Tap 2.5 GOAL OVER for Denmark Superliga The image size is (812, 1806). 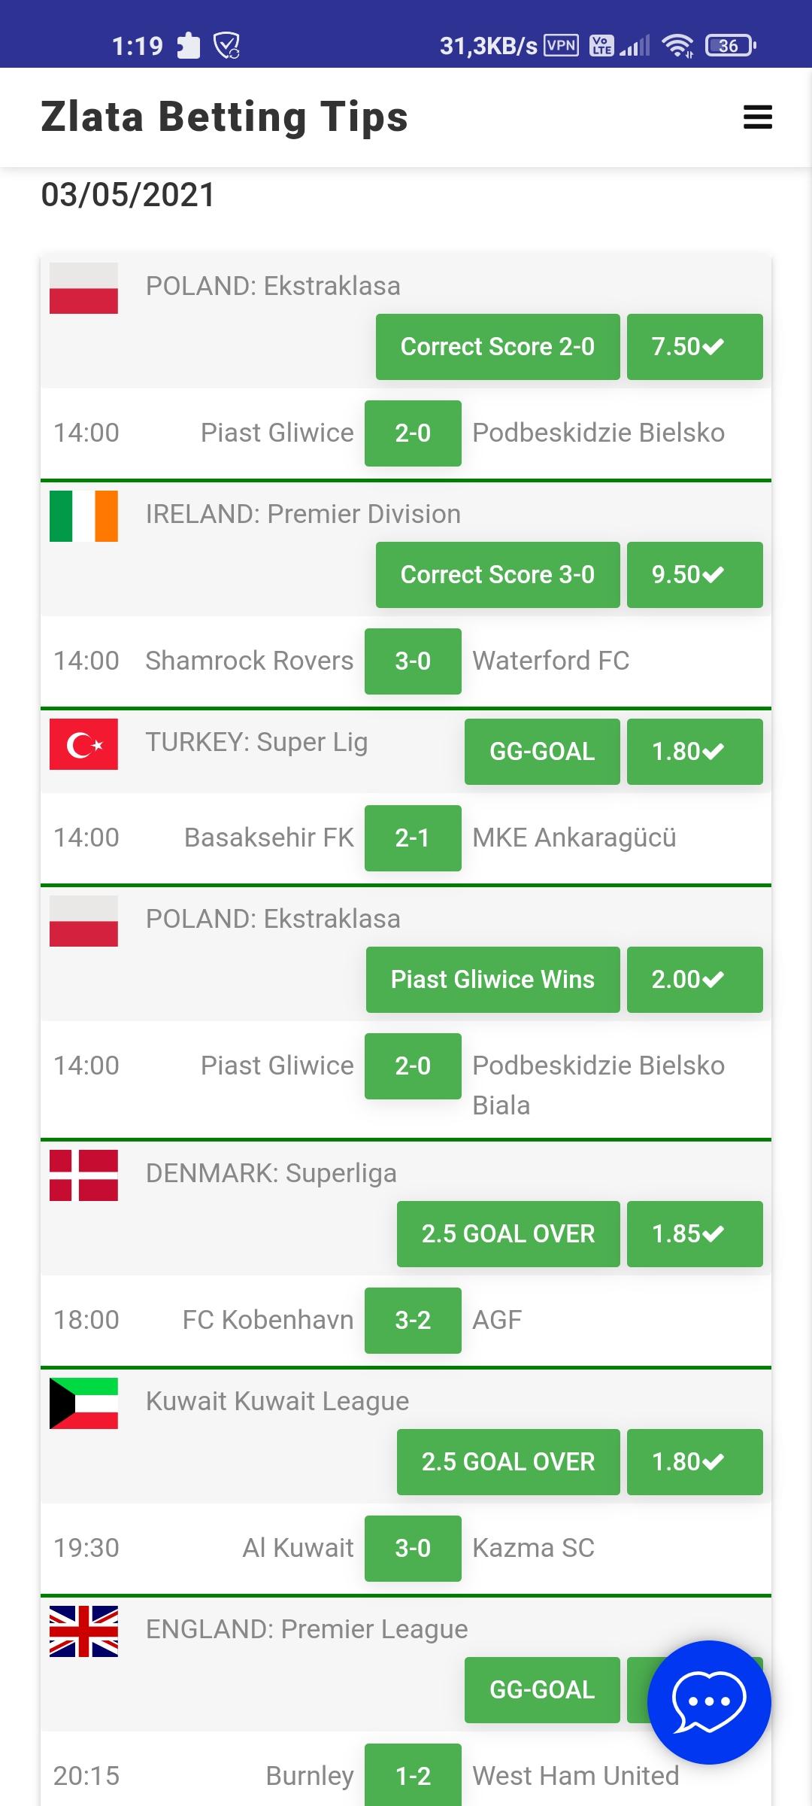click(508, 1234)
